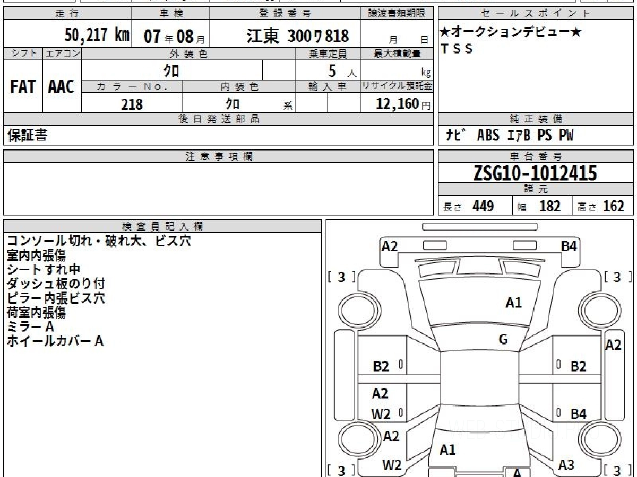Click the A1 damage mark on the hood
Viewport: 637px width, 477px height.
(x=513, y=303)
